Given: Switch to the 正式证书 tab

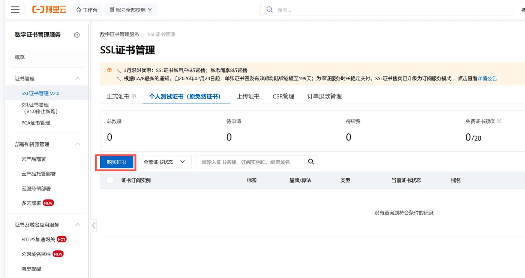Looking at the screenshot, I should coord(118,96).
